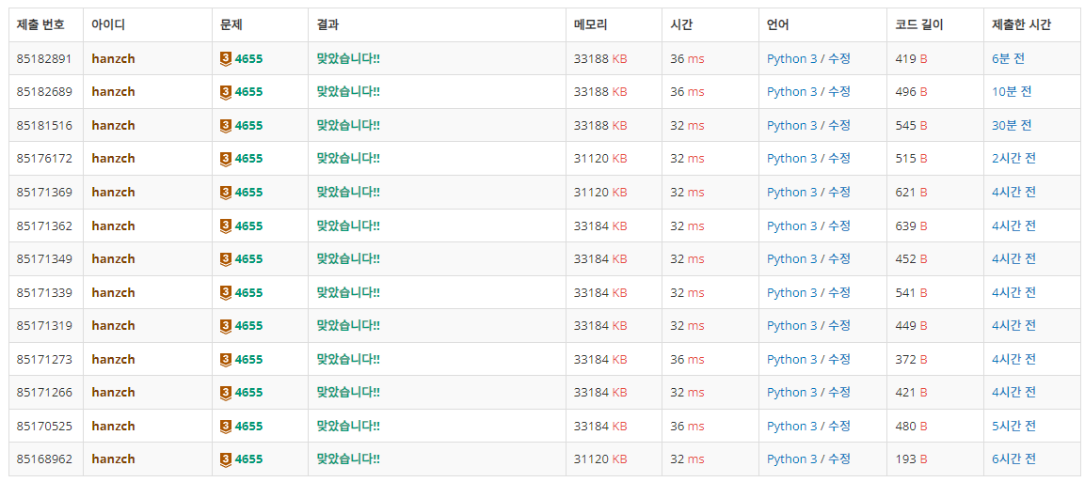Click the bronze tier badge in row 85182891

coord(226,58)
